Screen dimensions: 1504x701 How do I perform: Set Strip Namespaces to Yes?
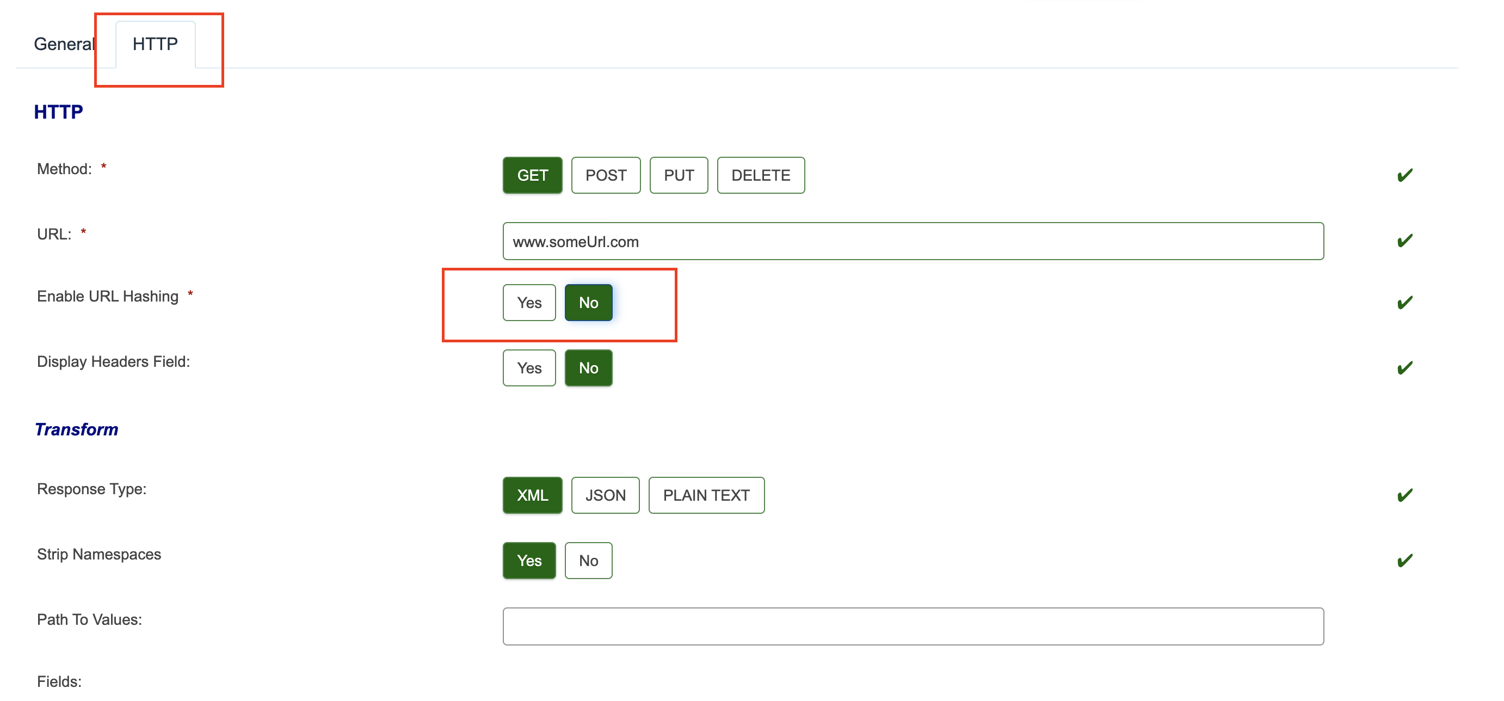[x=529, y=561]
